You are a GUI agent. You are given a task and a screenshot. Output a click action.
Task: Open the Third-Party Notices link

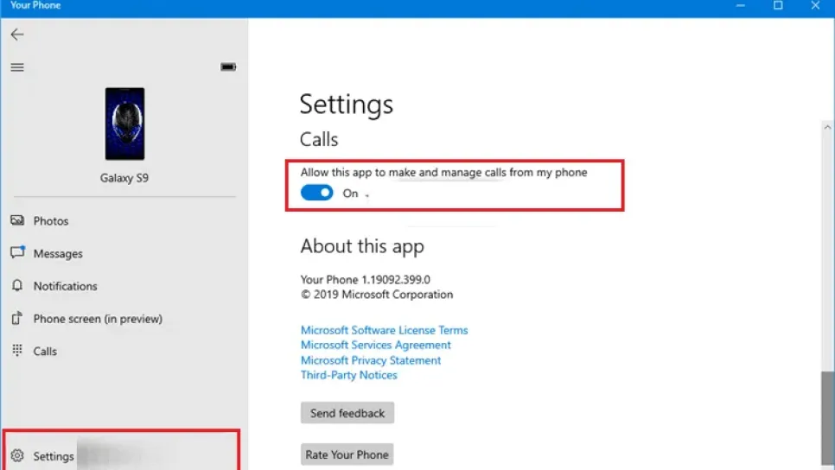coord(348,375)
